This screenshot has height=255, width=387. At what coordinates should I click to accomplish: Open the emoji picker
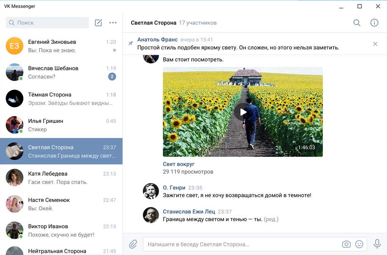[x=359, y=244]
